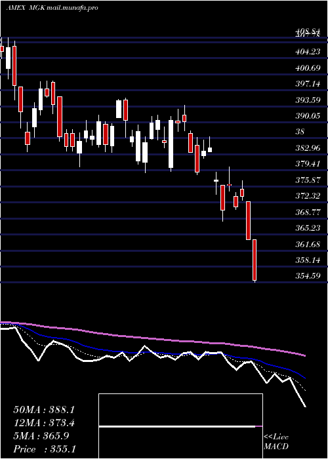Click the last red candlestick near 354.59

click(255, 260)
